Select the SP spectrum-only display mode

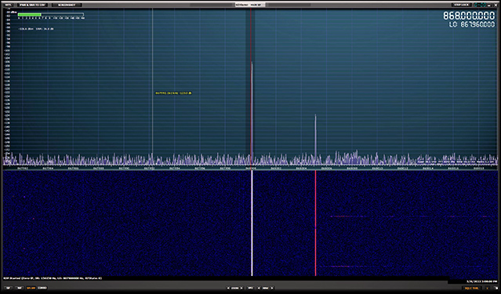(x=8, y=288)
